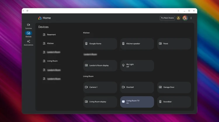This screenshot has height=122, width=219.
Task: Select the Devices sidebar icon
Action: pos(28,33)
